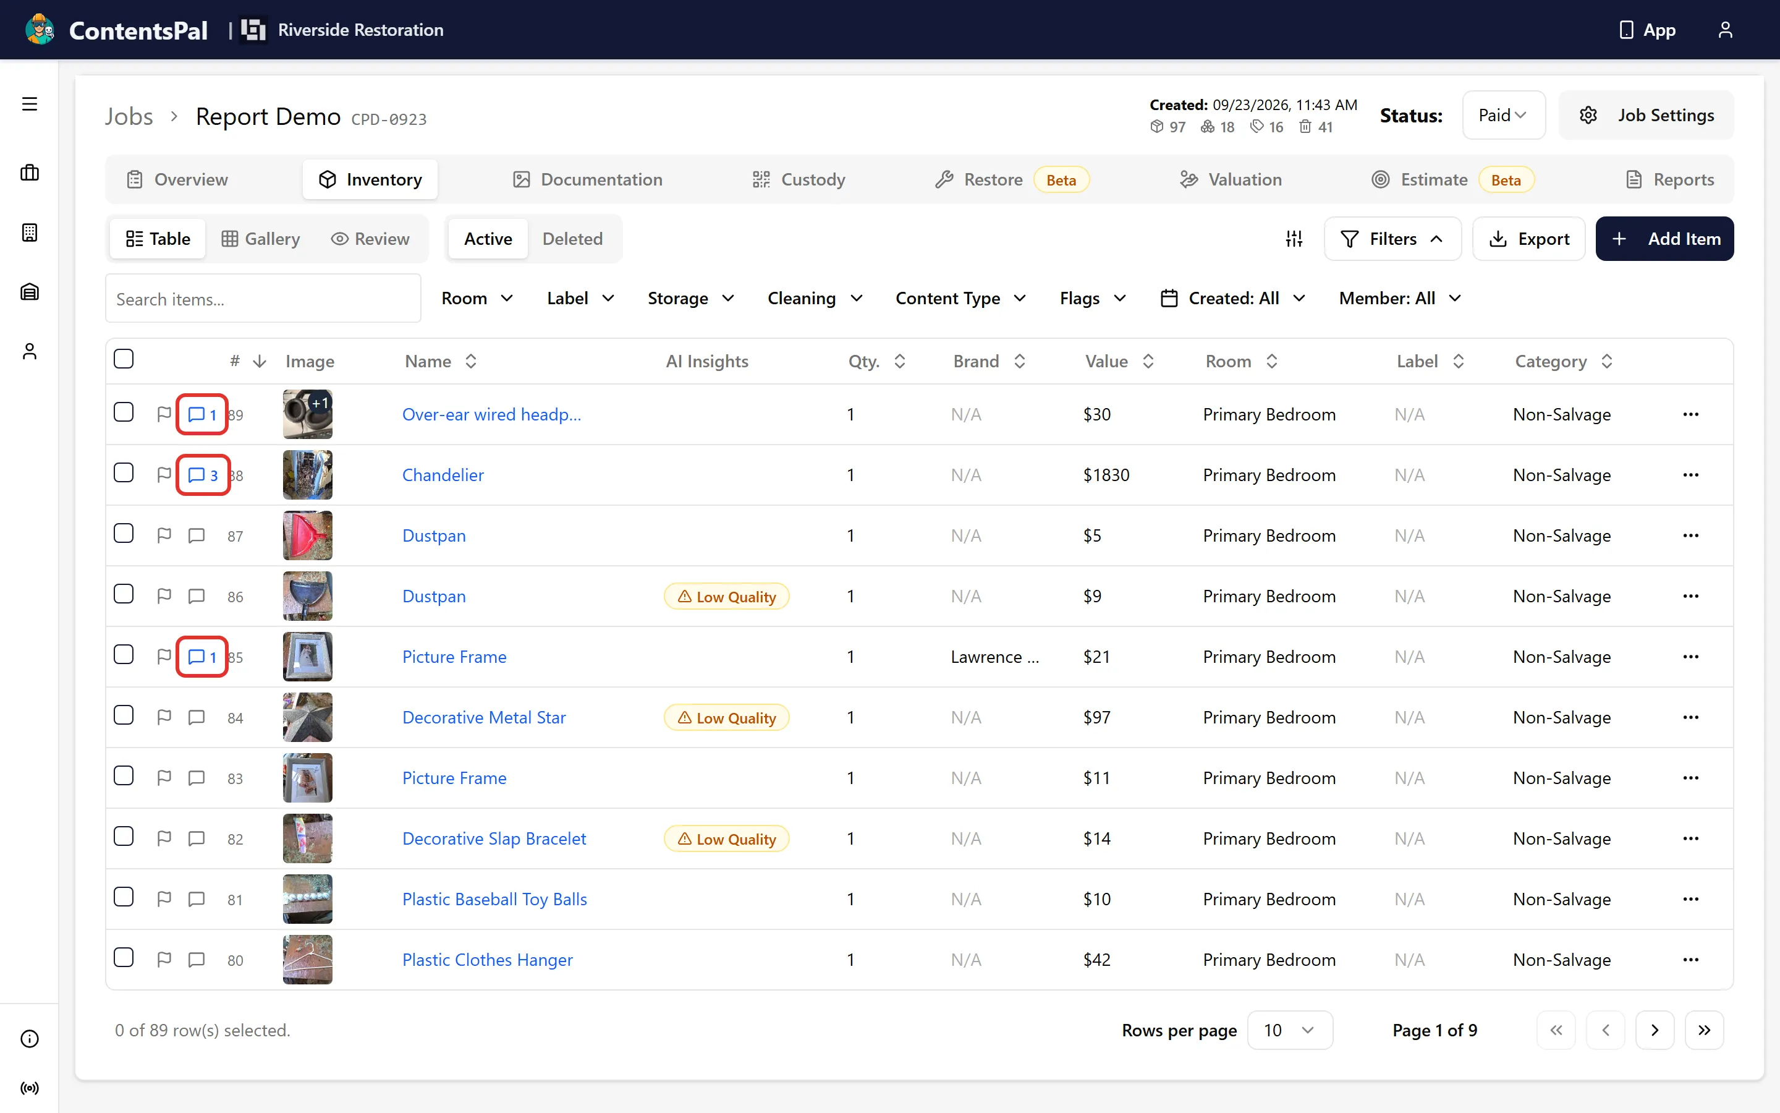Open the building icon in the sidebar

(x=30, y=232)
